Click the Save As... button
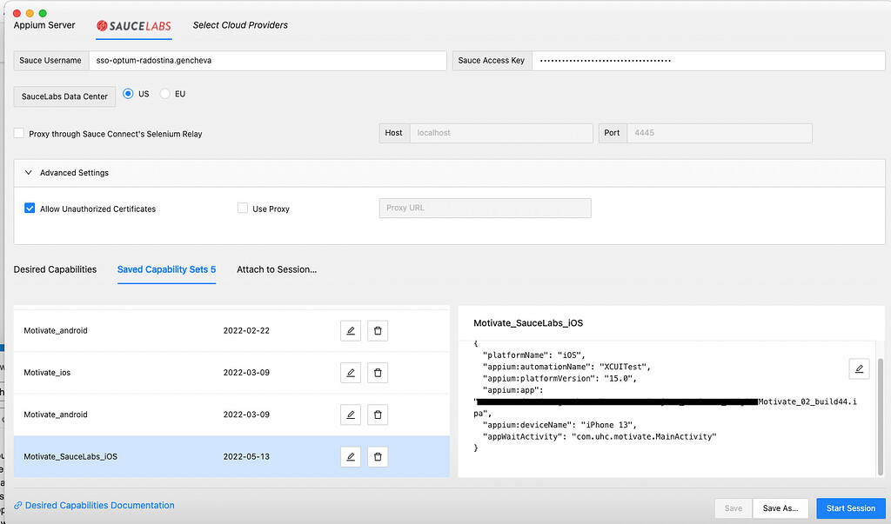The height and width of the screenshot is (524, 891). [x=780, y=508]
